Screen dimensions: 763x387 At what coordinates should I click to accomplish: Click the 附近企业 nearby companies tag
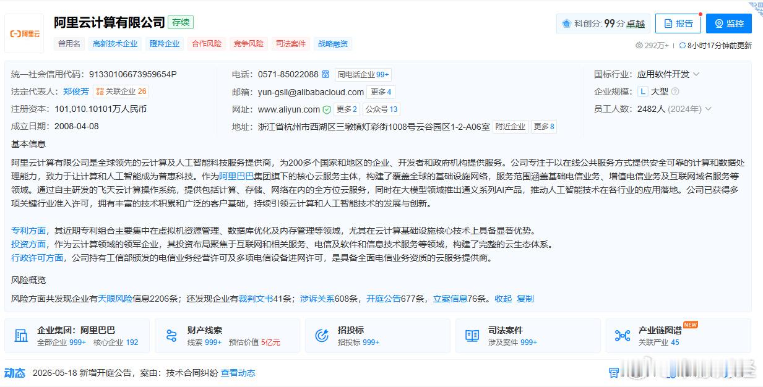511,127
